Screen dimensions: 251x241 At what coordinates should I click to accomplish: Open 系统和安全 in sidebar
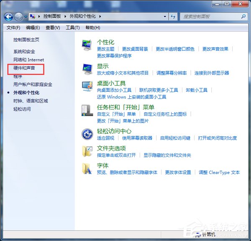[24, 52]
